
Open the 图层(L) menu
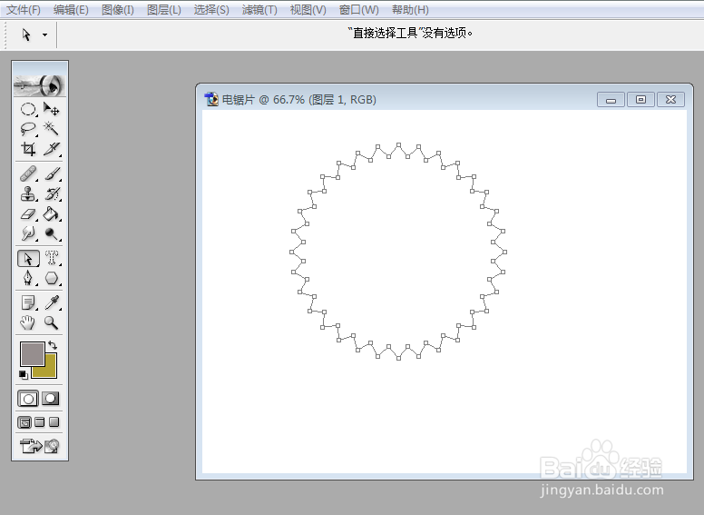pyautogui.click(x=164, y=9)
